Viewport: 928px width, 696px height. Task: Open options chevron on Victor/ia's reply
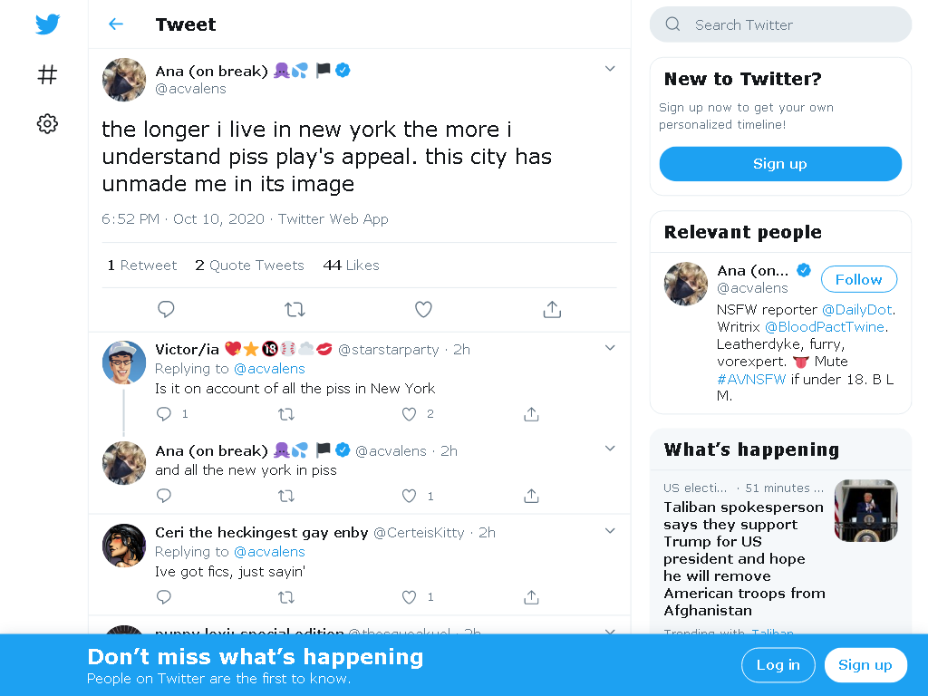(x=610, y=348)
